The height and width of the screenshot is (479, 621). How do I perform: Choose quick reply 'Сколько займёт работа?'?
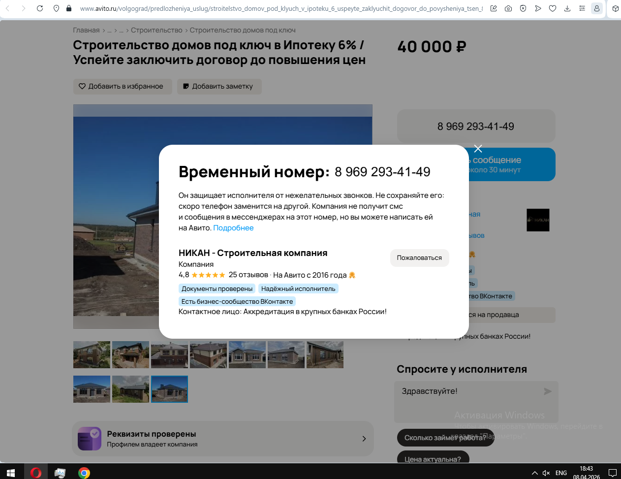pos(445,438)
